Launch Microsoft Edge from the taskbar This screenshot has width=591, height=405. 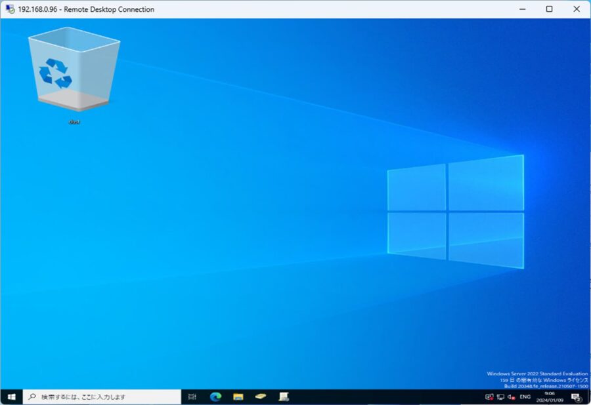pos(215,396)
